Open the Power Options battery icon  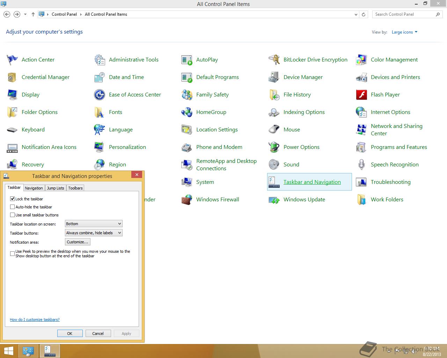click(274, 147)
